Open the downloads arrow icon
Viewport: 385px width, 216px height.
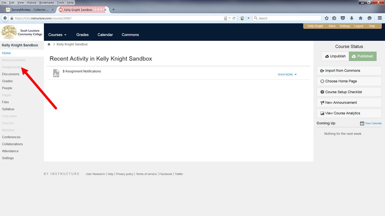coord(351,18)
